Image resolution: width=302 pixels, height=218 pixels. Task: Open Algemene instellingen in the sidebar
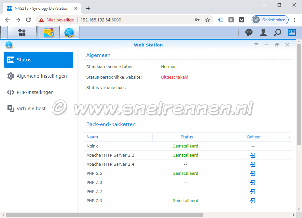(x=39, y=76)
